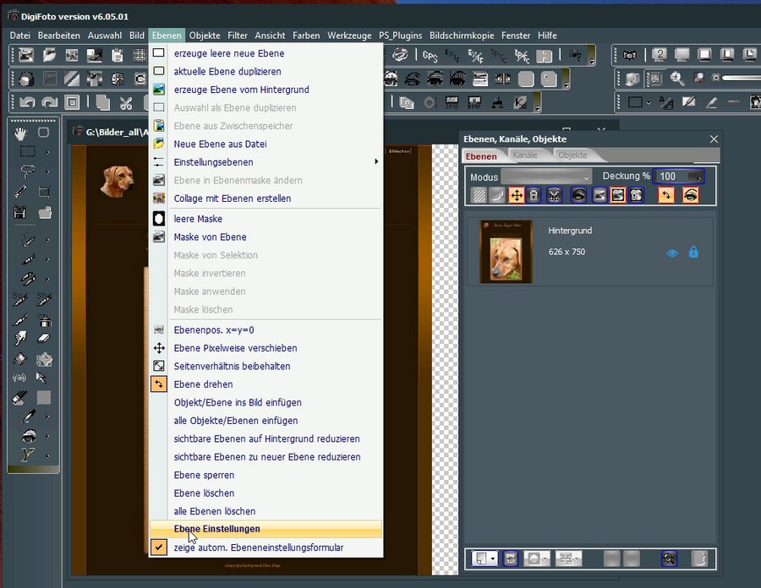Switch to the Kanäle tab
Screen dimensions: 761x588
click(525, 156)
